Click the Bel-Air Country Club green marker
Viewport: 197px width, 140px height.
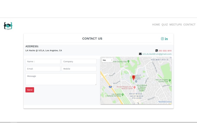click(x=128, y=61)
